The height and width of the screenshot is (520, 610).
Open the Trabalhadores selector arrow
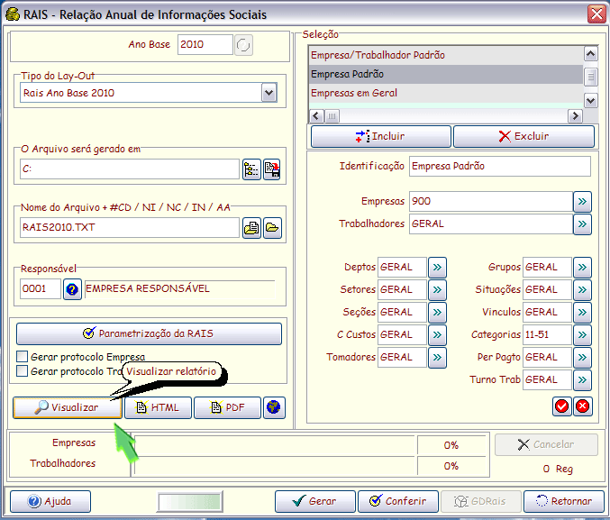tap(582, 224)
